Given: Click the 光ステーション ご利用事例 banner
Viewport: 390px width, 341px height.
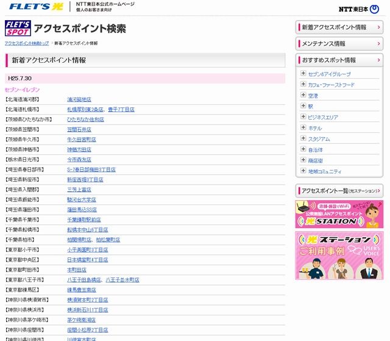Looking at the screenshot, I should [x=339, y=256].
